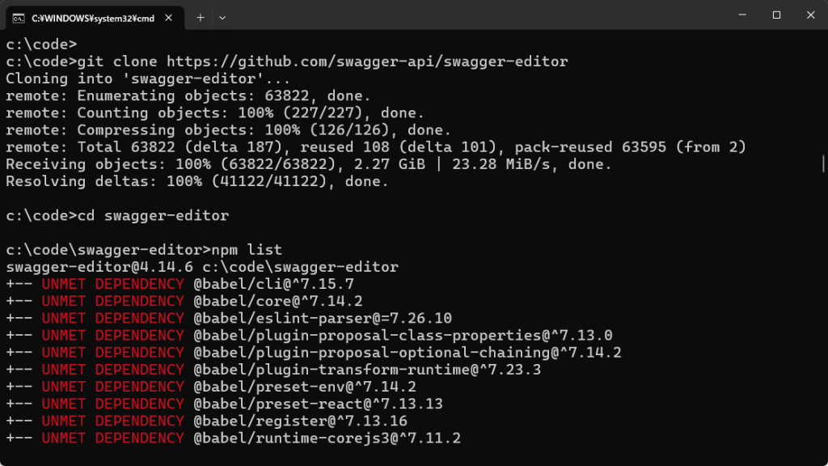Click the 'npm list' command text
828x466 pixels.
[247, 250]
